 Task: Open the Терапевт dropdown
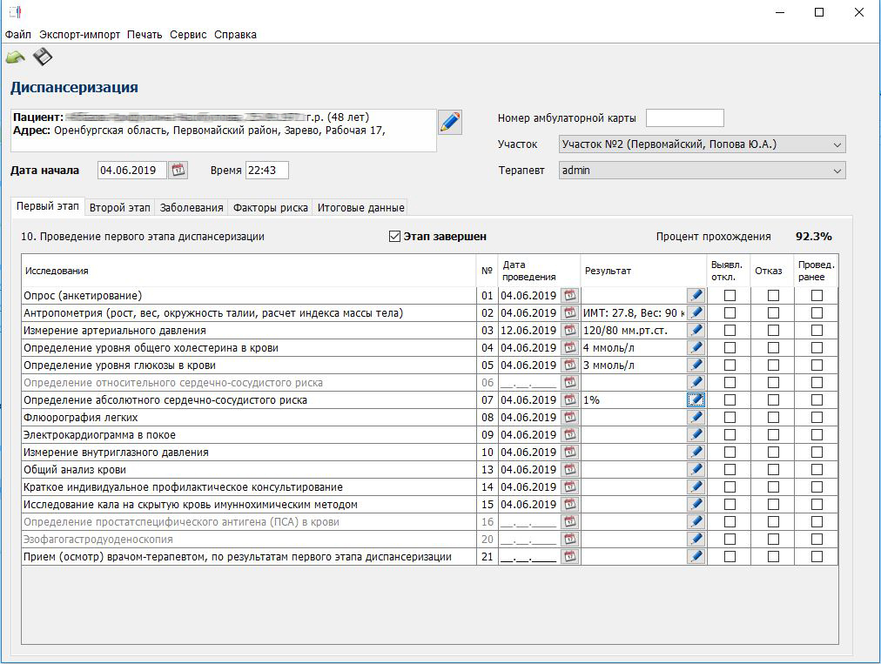coord(837,171)
